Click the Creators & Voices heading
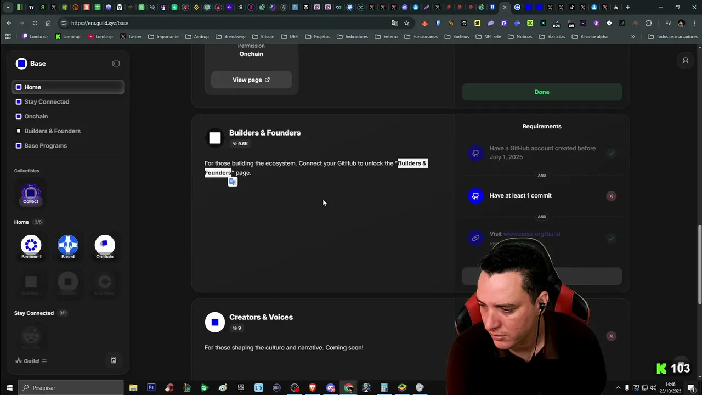 click(261, 317)
